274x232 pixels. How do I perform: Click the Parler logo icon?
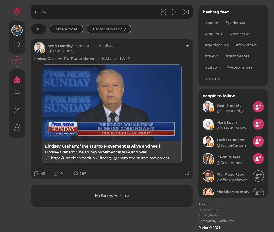(17, 11)
